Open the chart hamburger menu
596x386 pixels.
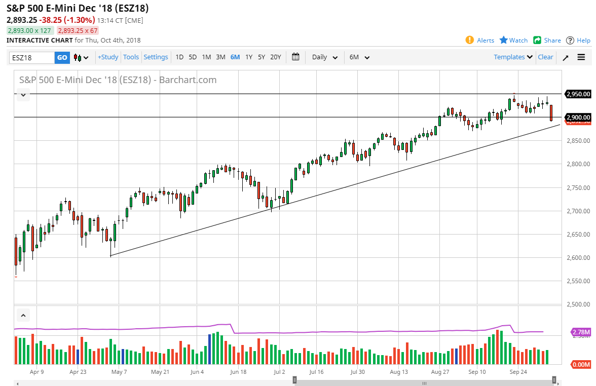click(581, 57)
